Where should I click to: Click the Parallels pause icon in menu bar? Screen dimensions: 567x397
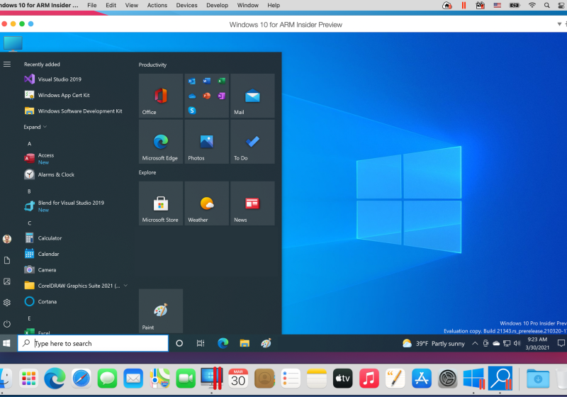[464, 5]
